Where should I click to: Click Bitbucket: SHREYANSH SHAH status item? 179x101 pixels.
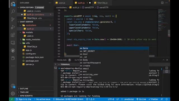pos(68,99)
